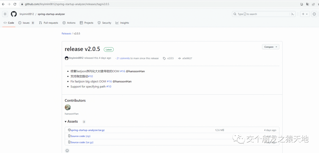Click the address bar URL
The height and width of the screenshot is (153, 319).
(x=67, y=4)
